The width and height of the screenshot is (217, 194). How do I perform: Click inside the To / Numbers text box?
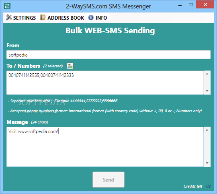tap(105, 83)
